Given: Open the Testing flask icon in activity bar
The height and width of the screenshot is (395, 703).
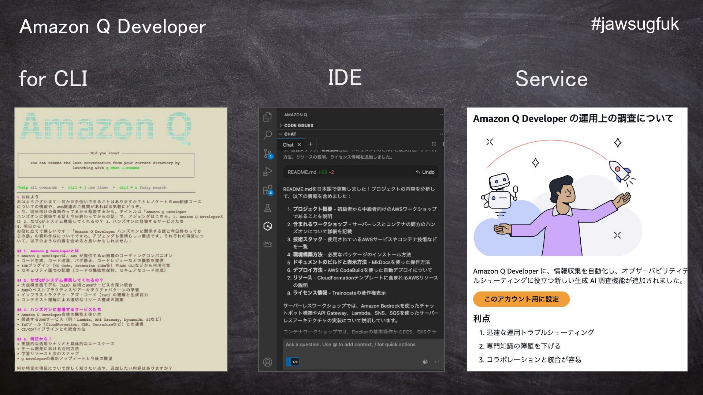Looking at the screenshot, I should 268,208.
